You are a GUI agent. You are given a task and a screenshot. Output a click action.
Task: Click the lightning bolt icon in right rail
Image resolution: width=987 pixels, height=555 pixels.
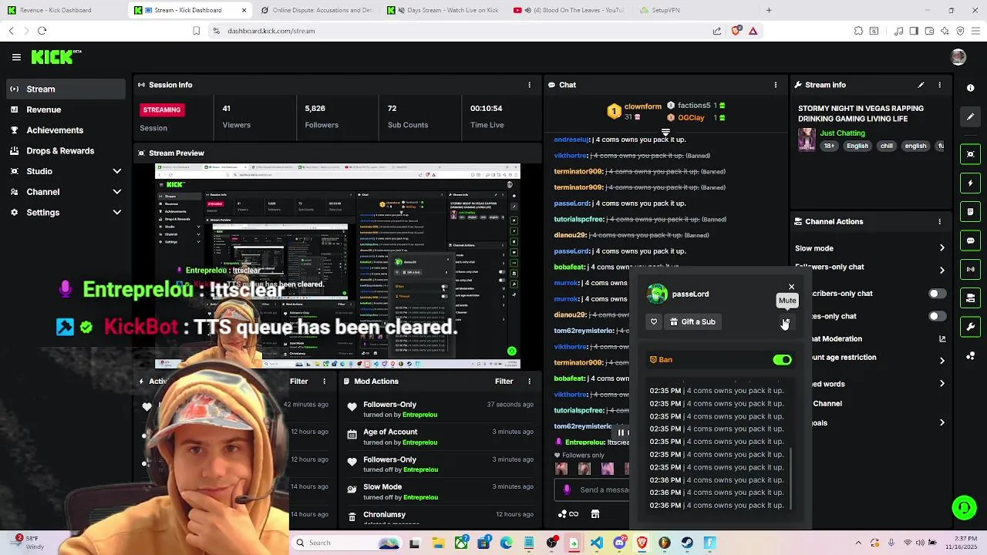971,183
